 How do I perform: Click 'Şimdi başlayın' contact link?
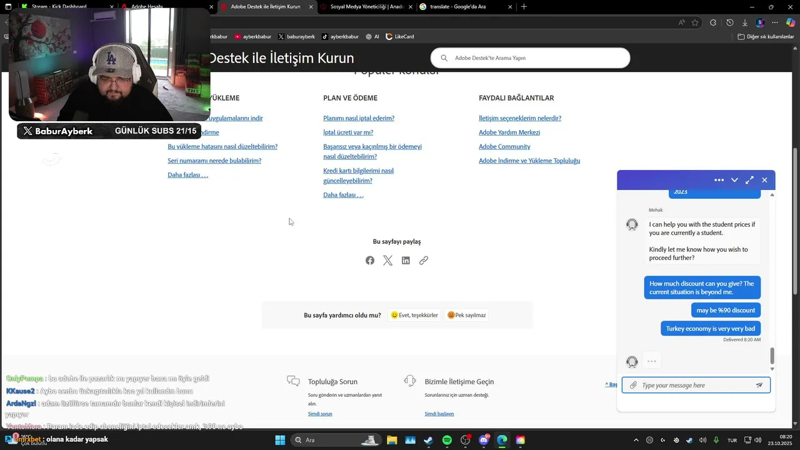click(439, 414)
